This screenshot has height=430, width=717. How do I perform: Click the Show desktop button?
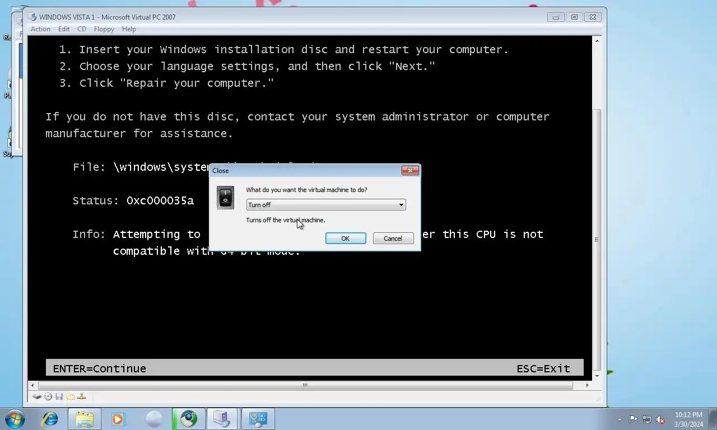coord(713,419)
